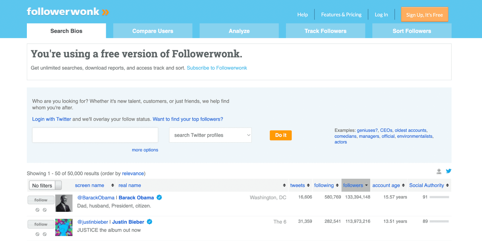This screenshot has height=241, width=482.
Task: Click the 'comedians' example link
Action: tap(346, 136)
